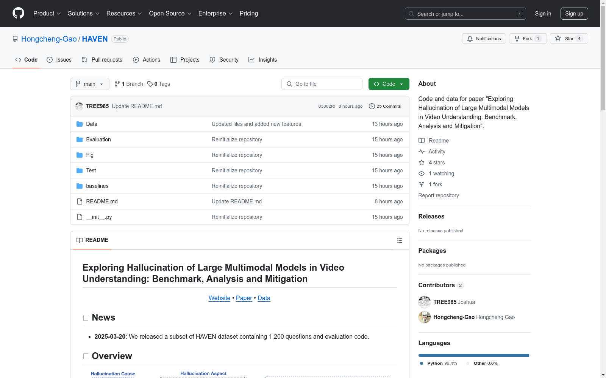Click TREE985 avatar in commit row
Screen dimensions: 606x378
79,106
